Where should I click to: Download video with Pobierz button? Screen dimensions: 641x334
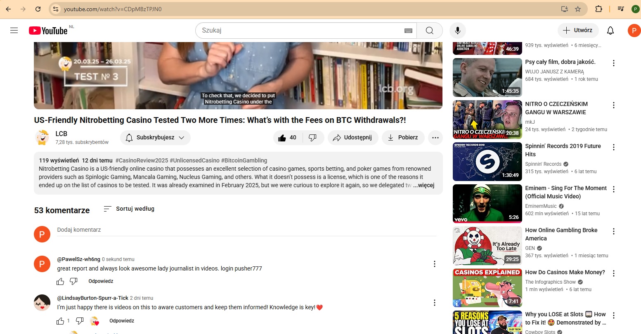(403, 138)
